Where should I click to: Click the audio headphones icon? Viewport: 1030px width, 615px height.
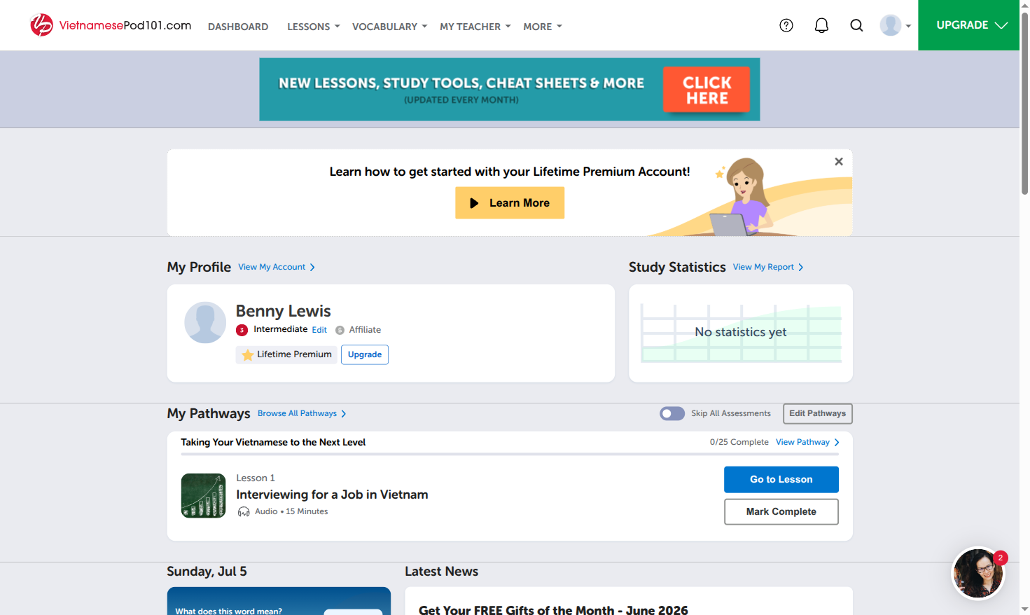[244, 512]
